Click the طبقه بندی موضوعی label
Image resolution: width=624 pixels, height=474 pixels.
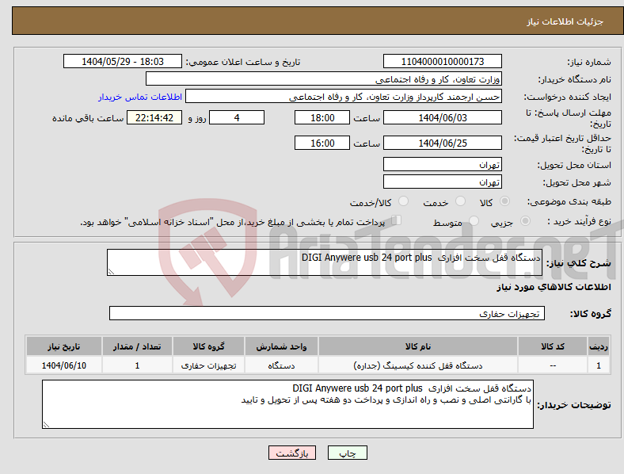click(569, 201)
